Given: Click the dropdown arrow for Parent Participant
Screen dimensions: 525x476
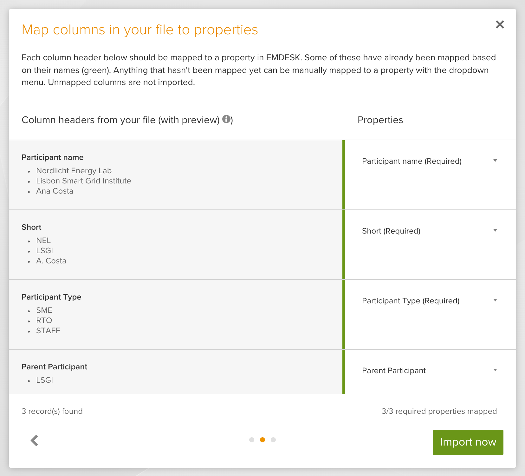Looking at the screenshot, I should point(495,370).
